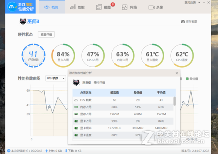218x154 pixels.
Task: Click the upload arrow icon beside 上传
Action: coord(47,151)
